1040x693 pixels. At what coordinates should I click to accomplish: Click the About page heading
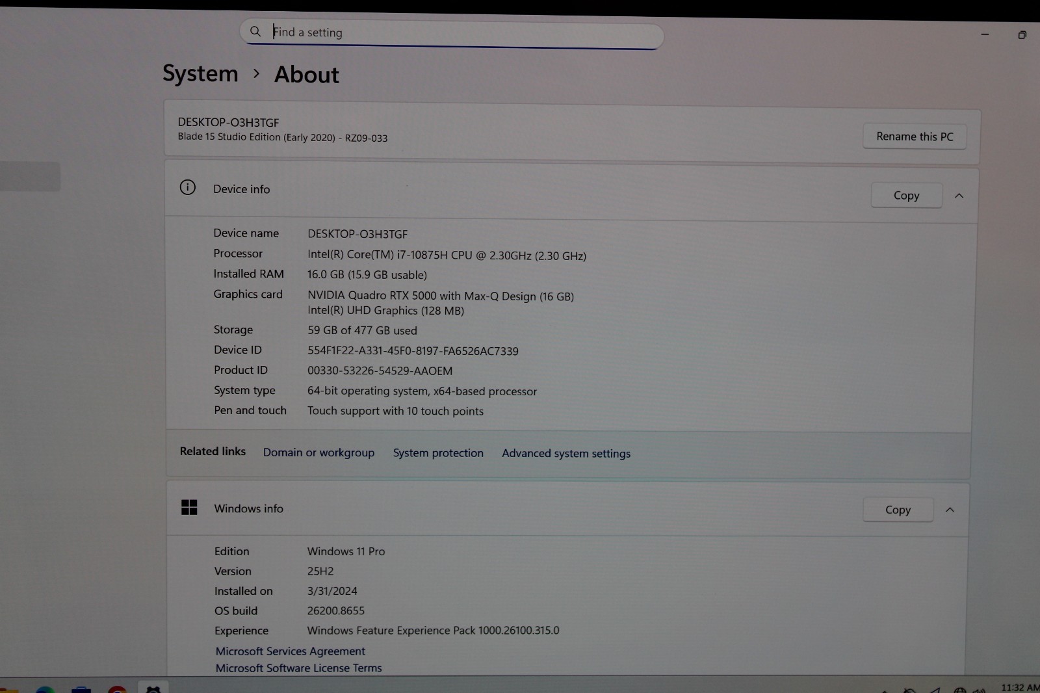click(306, 75)
